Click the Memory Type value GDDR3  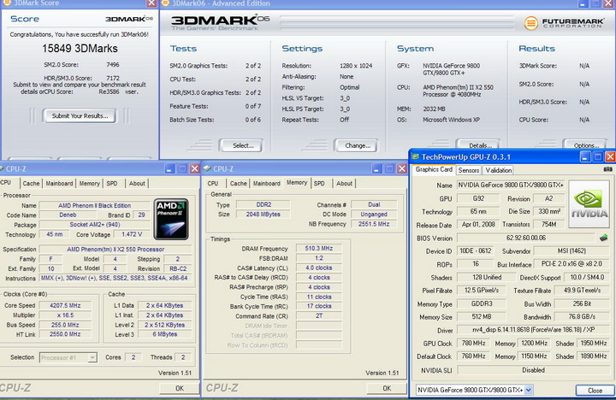coord(481,303)
